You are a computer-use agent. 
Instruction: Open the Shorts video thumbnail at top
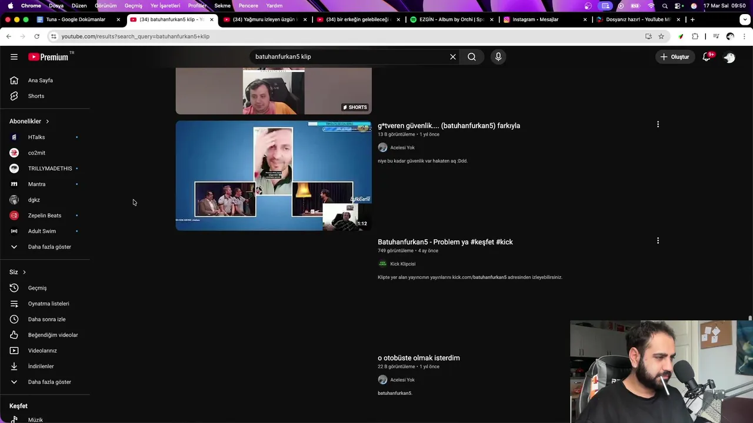(x=274, y=90)
